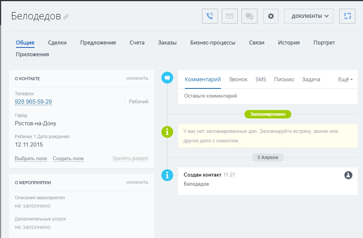
Task: Open the Счета tab
Action: coord(137,43)
